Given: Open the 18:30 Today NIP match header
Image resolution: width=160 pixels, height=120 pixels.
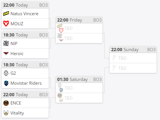Looking at the screenshot, I should (x=25, y=35).
